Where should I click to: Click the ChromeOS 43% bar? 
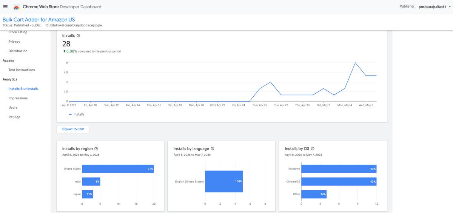[x=339, y=182]
